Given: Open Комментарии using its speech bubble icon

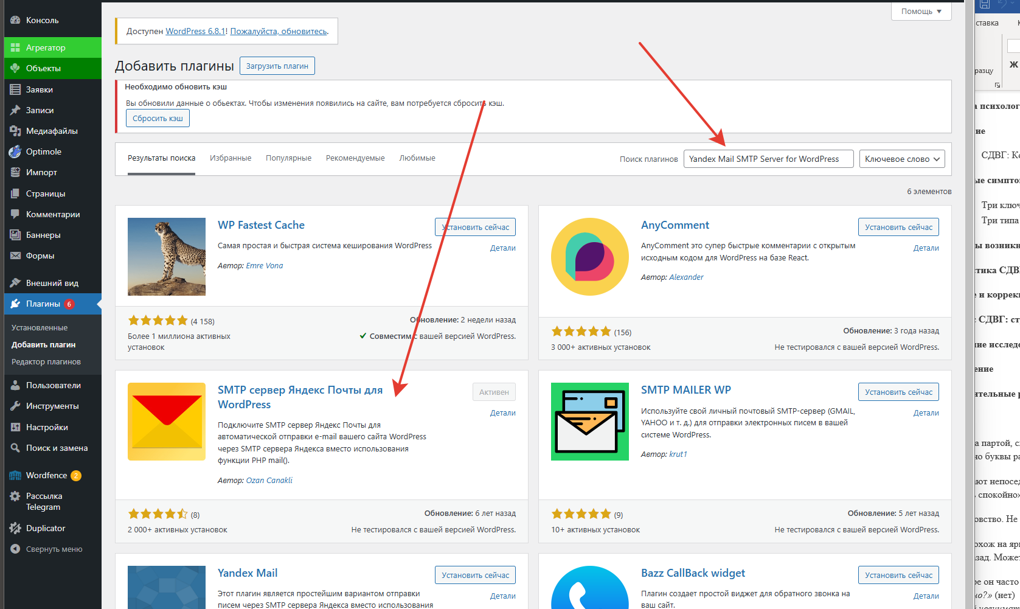Looking at the screenshot, I should [x=15, y=214].
